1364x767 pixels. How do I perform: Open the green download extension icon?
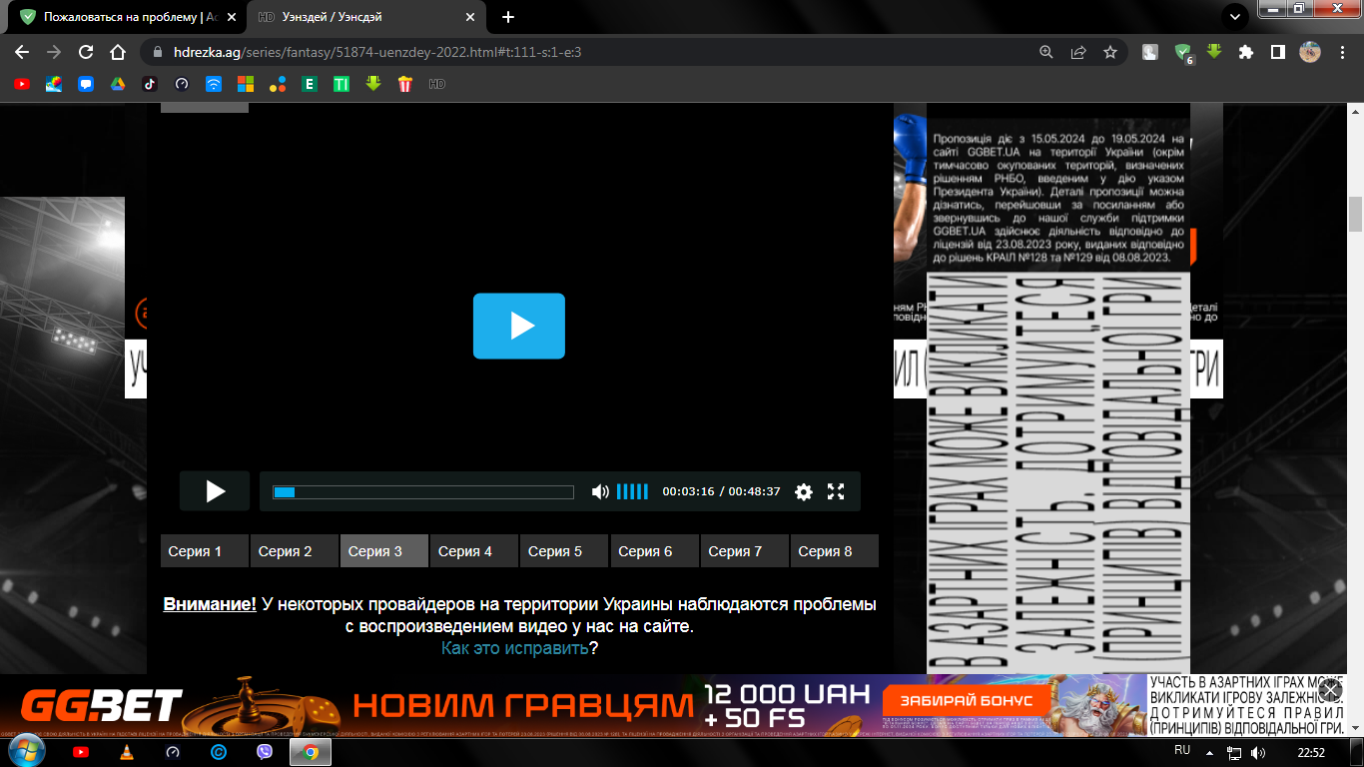1213,53
